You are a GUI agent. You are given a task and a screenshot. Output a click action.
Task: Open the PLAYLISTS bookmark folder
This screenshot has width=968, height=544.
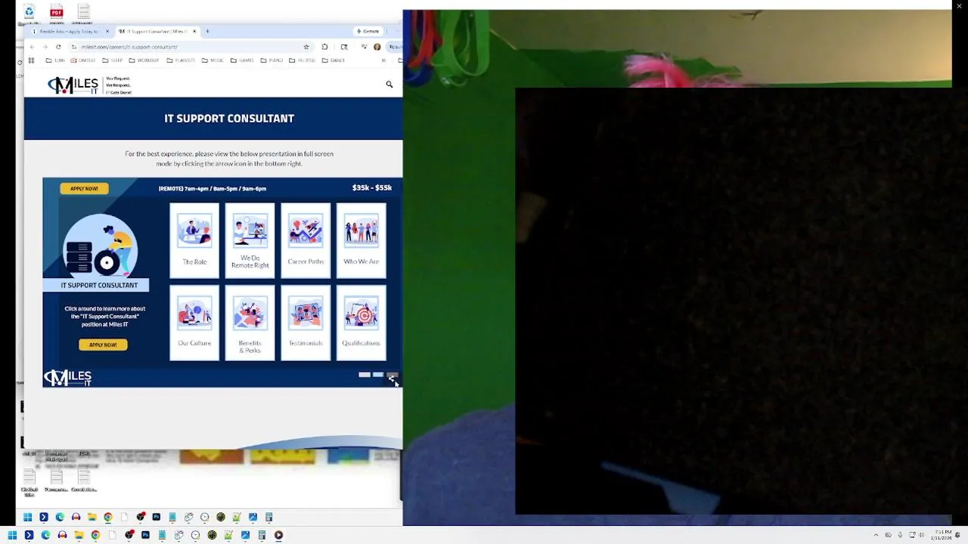point(181,60)
